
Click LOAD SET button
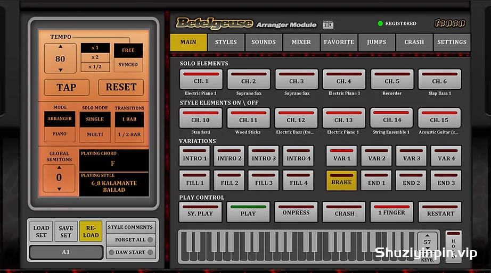pyautogui.click(x=41, y=232)
